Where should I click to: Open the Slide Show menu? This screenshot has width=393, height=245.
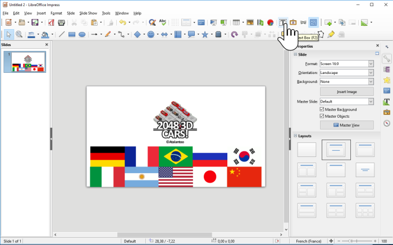point(88,13)
